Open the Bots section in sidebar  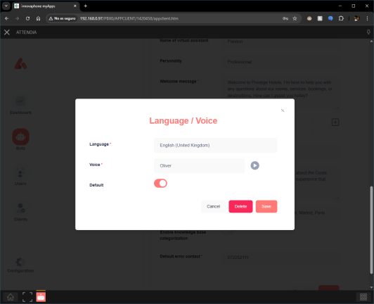coord(21,139)
